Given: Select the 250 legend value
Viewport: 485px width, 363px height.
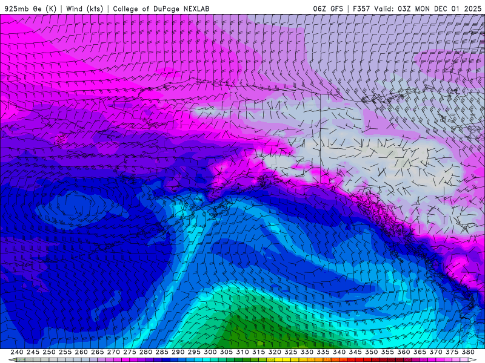Looking at the screenshot, I should 49,352.
